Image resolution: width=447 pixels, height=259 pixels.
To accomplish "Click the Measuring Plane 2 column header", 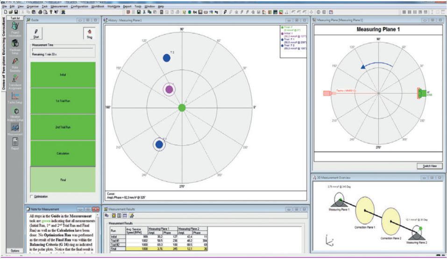I will pyautogui.click(x=192, y=229).
